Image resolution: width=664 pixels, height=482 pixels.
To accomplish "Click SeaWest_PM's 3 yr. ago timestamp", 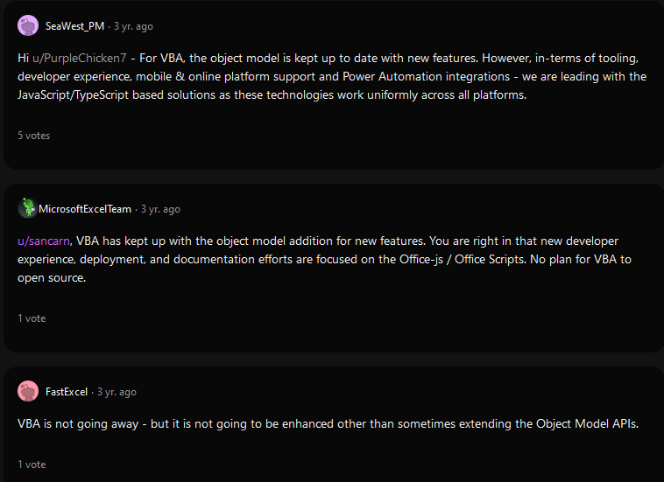I will [133, 26].
